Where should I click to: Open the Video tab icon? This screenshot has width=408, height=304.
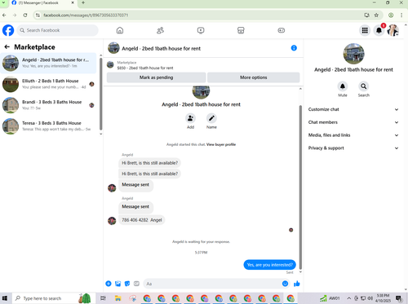tap(201, 30)
